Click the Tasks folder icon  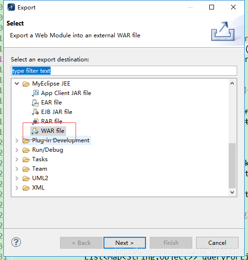[26, 159]
